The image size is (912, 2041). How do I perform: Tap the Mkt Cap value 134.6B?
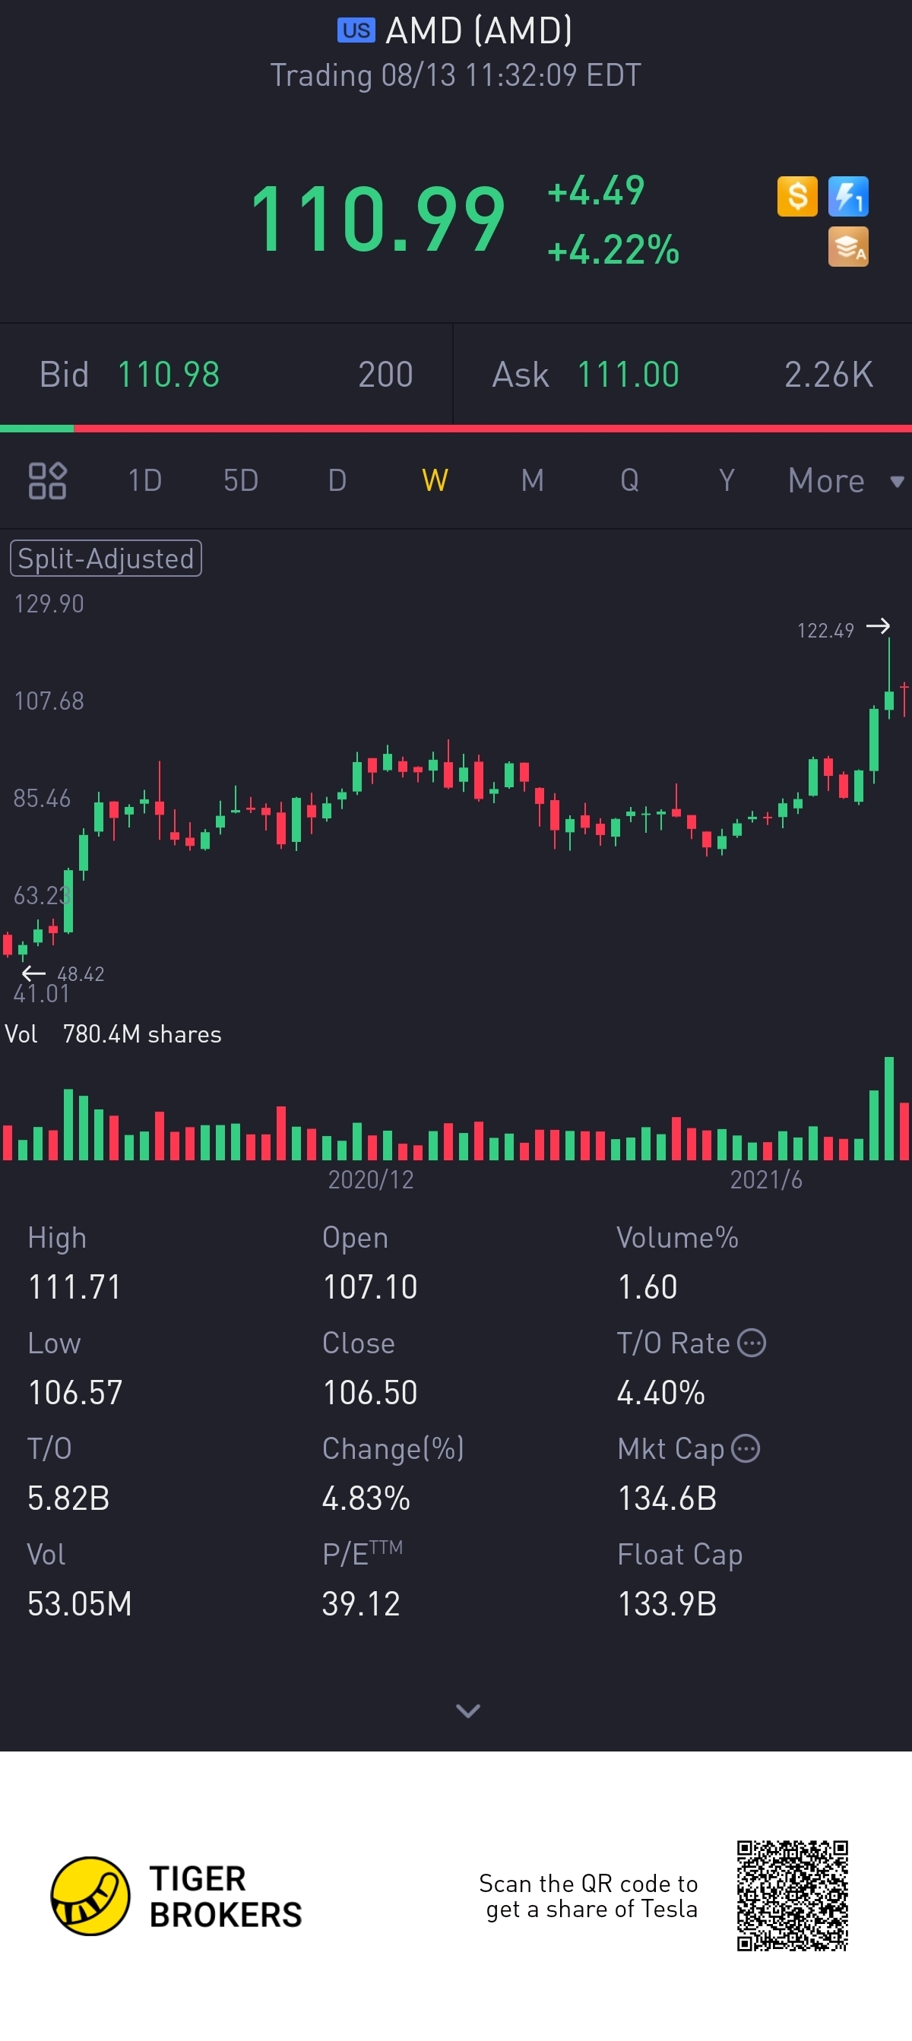coord(667,1498)
